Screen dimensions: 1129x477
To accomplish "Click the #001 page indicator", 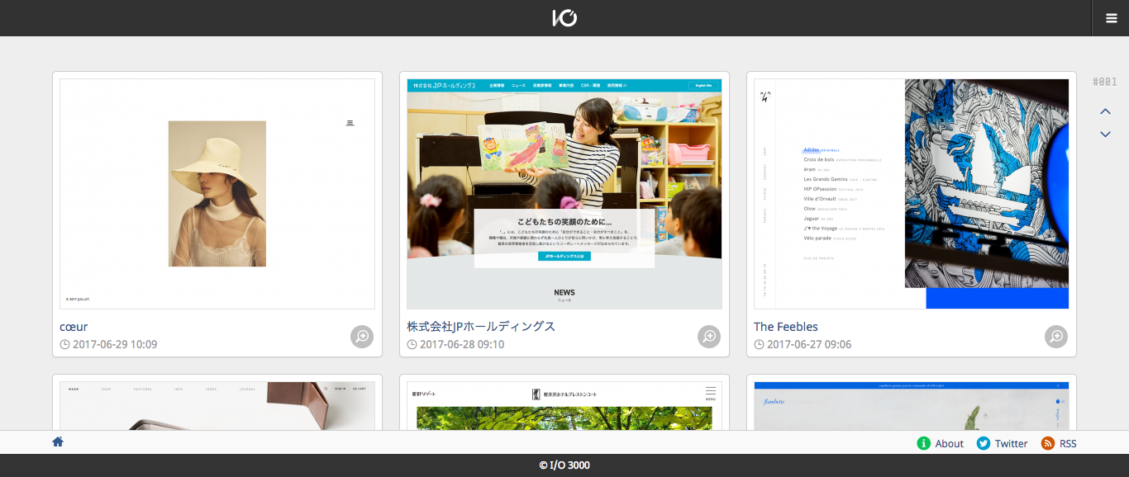I will (1105, 81).
